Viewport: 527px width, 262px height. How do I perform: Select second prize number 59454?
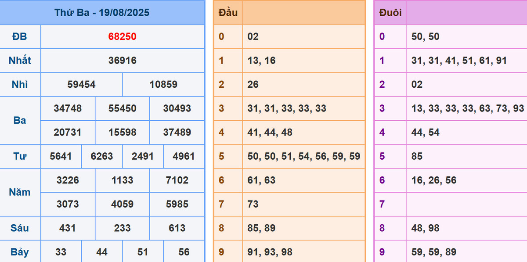[81, 84]
